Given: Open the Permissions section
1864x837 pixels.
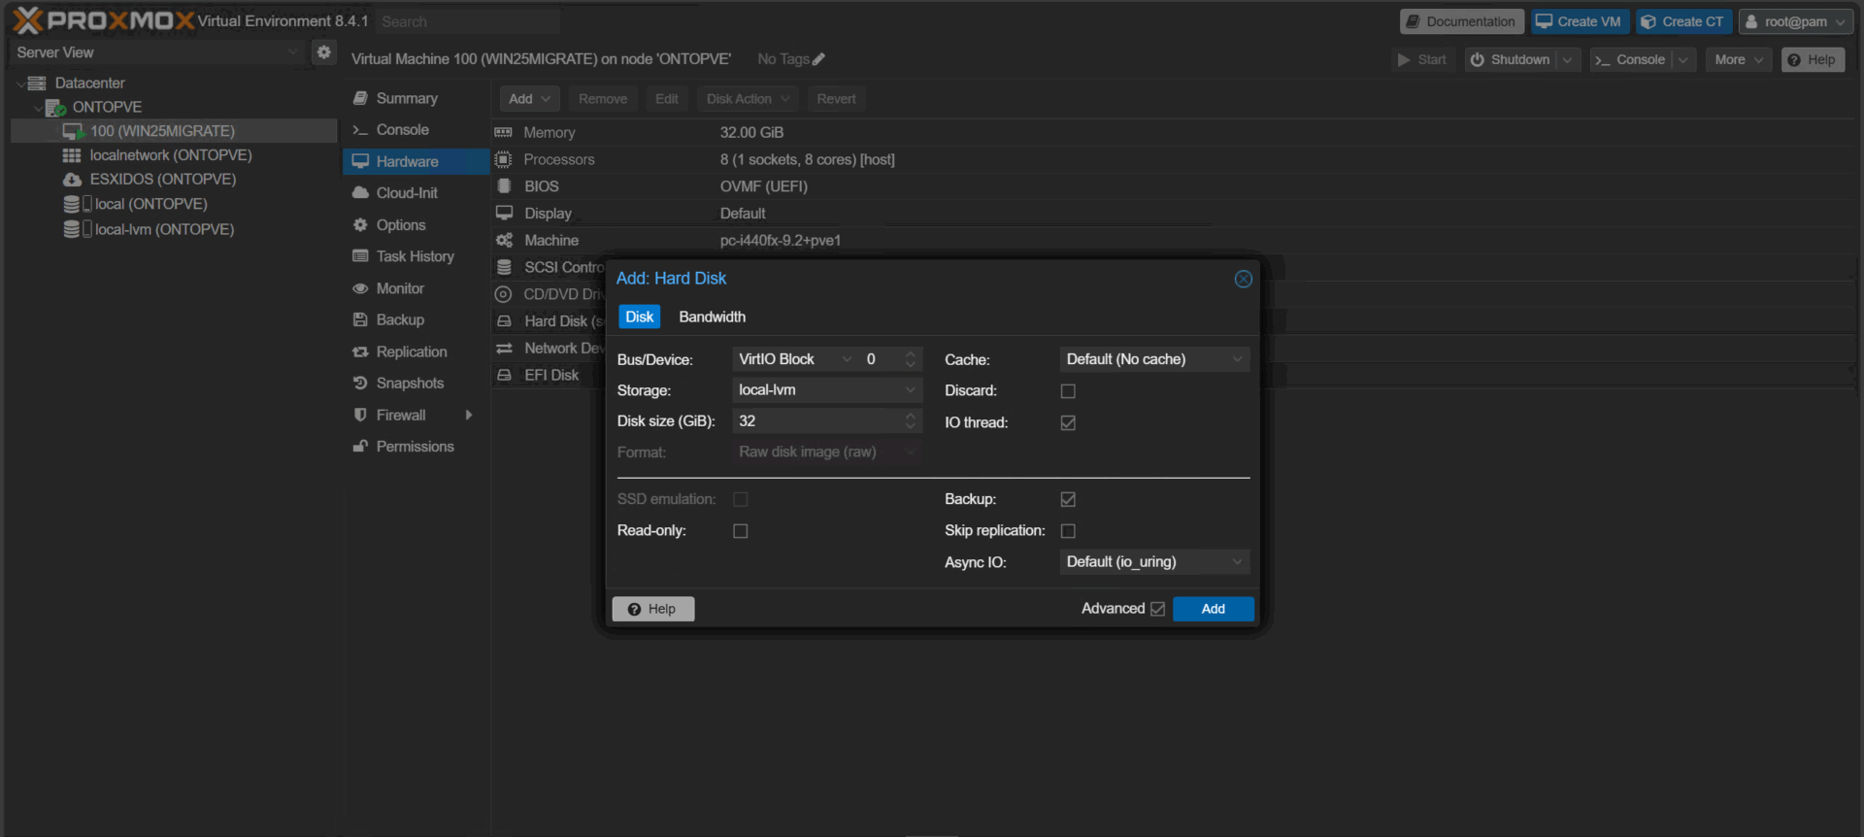Looking at the screenshot, I should 416,447.
